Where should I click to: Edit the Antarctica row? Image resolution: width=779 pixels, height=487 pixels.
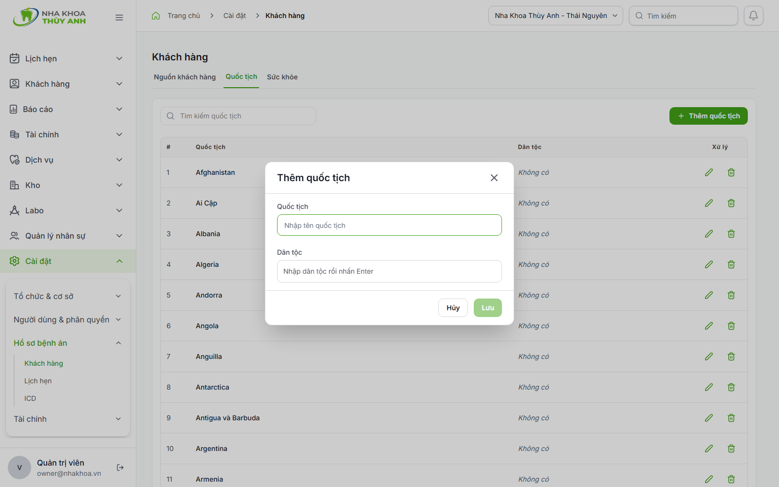coord(709,387)
